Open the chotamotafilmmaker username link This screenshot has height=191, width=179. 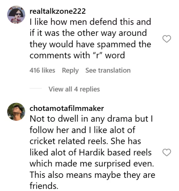[x=67, y=108]
